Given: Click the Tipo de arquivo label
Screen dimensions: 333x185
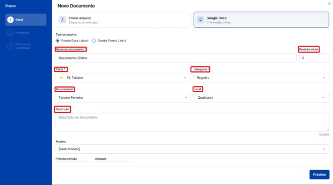Looking at the screenshot, I should (x=66, y=35).
